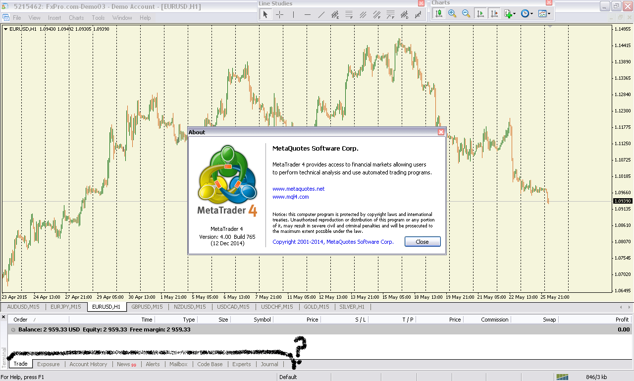Zoom in on the chart

(x=452, y=13)
